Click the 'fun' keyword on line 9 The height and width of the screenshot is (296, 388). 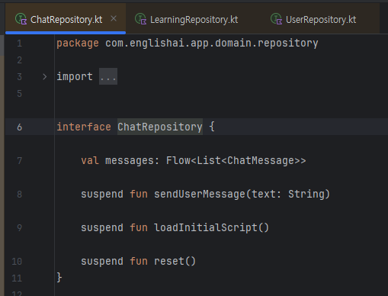139,227
